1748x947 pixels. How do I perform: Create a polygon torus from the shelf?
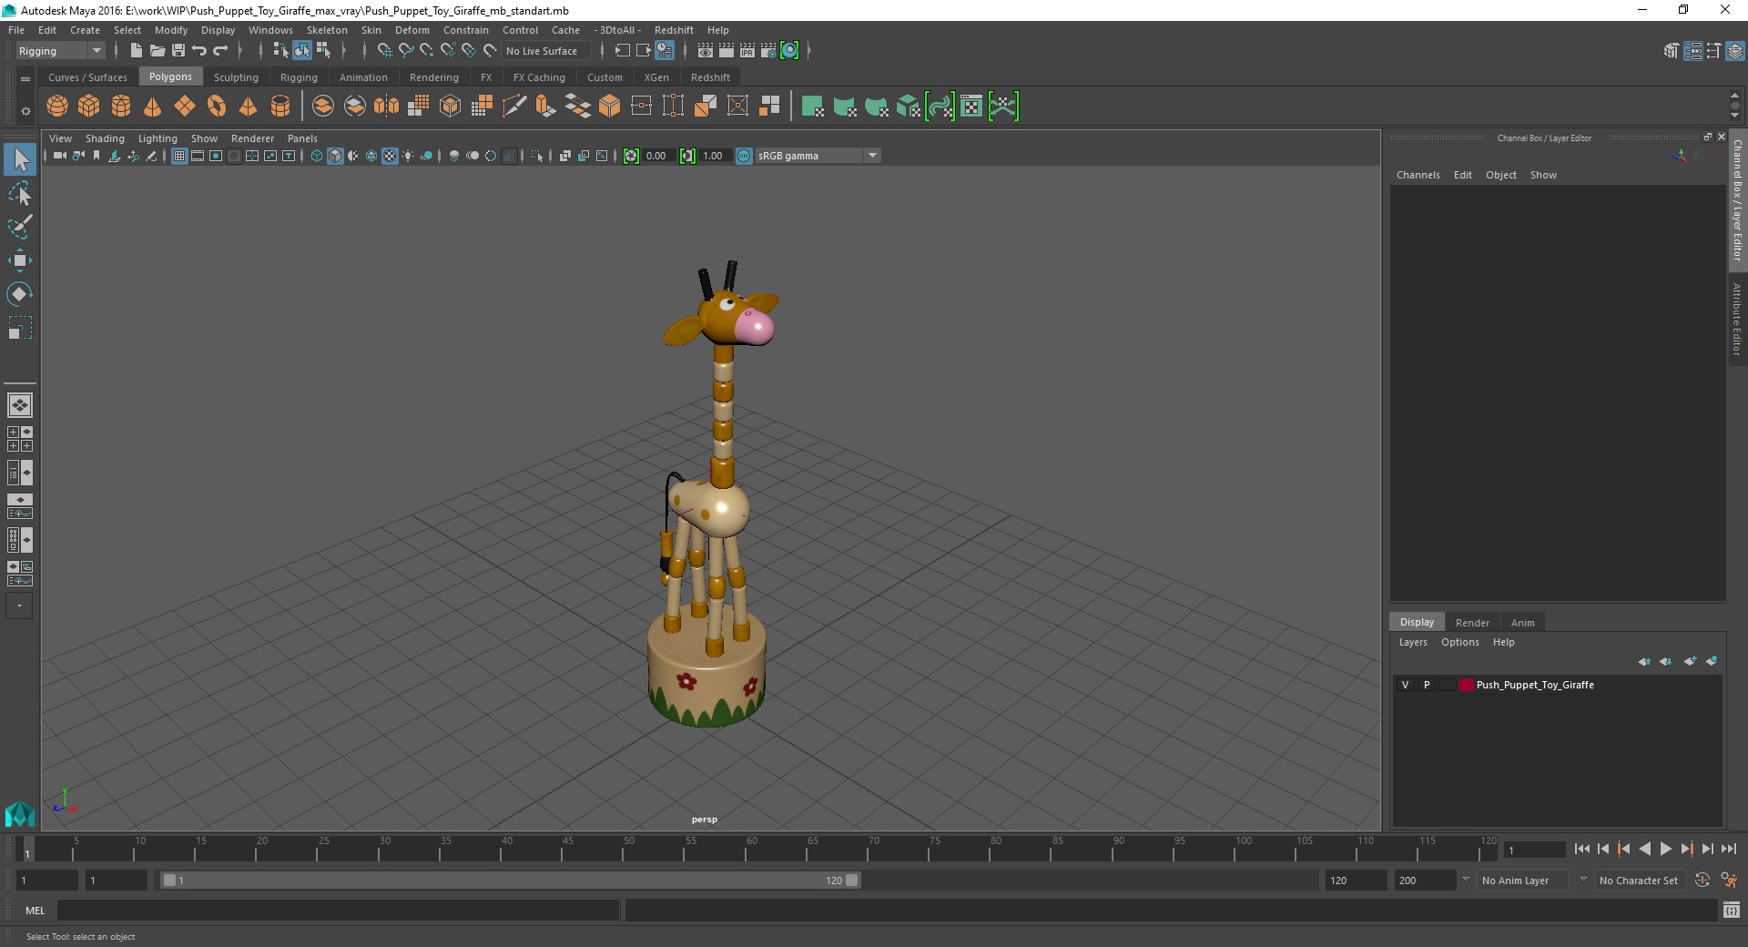pyautogui.click(x=217, y=107)
